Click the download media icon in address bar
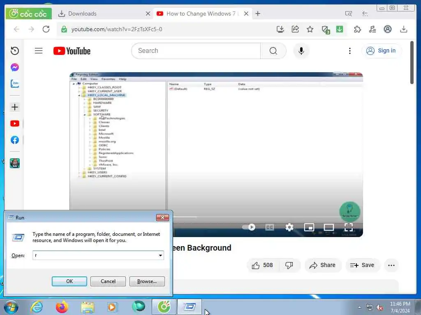This screenshot has height=315, width=421. pyautogui.click(x=280, y=29)
